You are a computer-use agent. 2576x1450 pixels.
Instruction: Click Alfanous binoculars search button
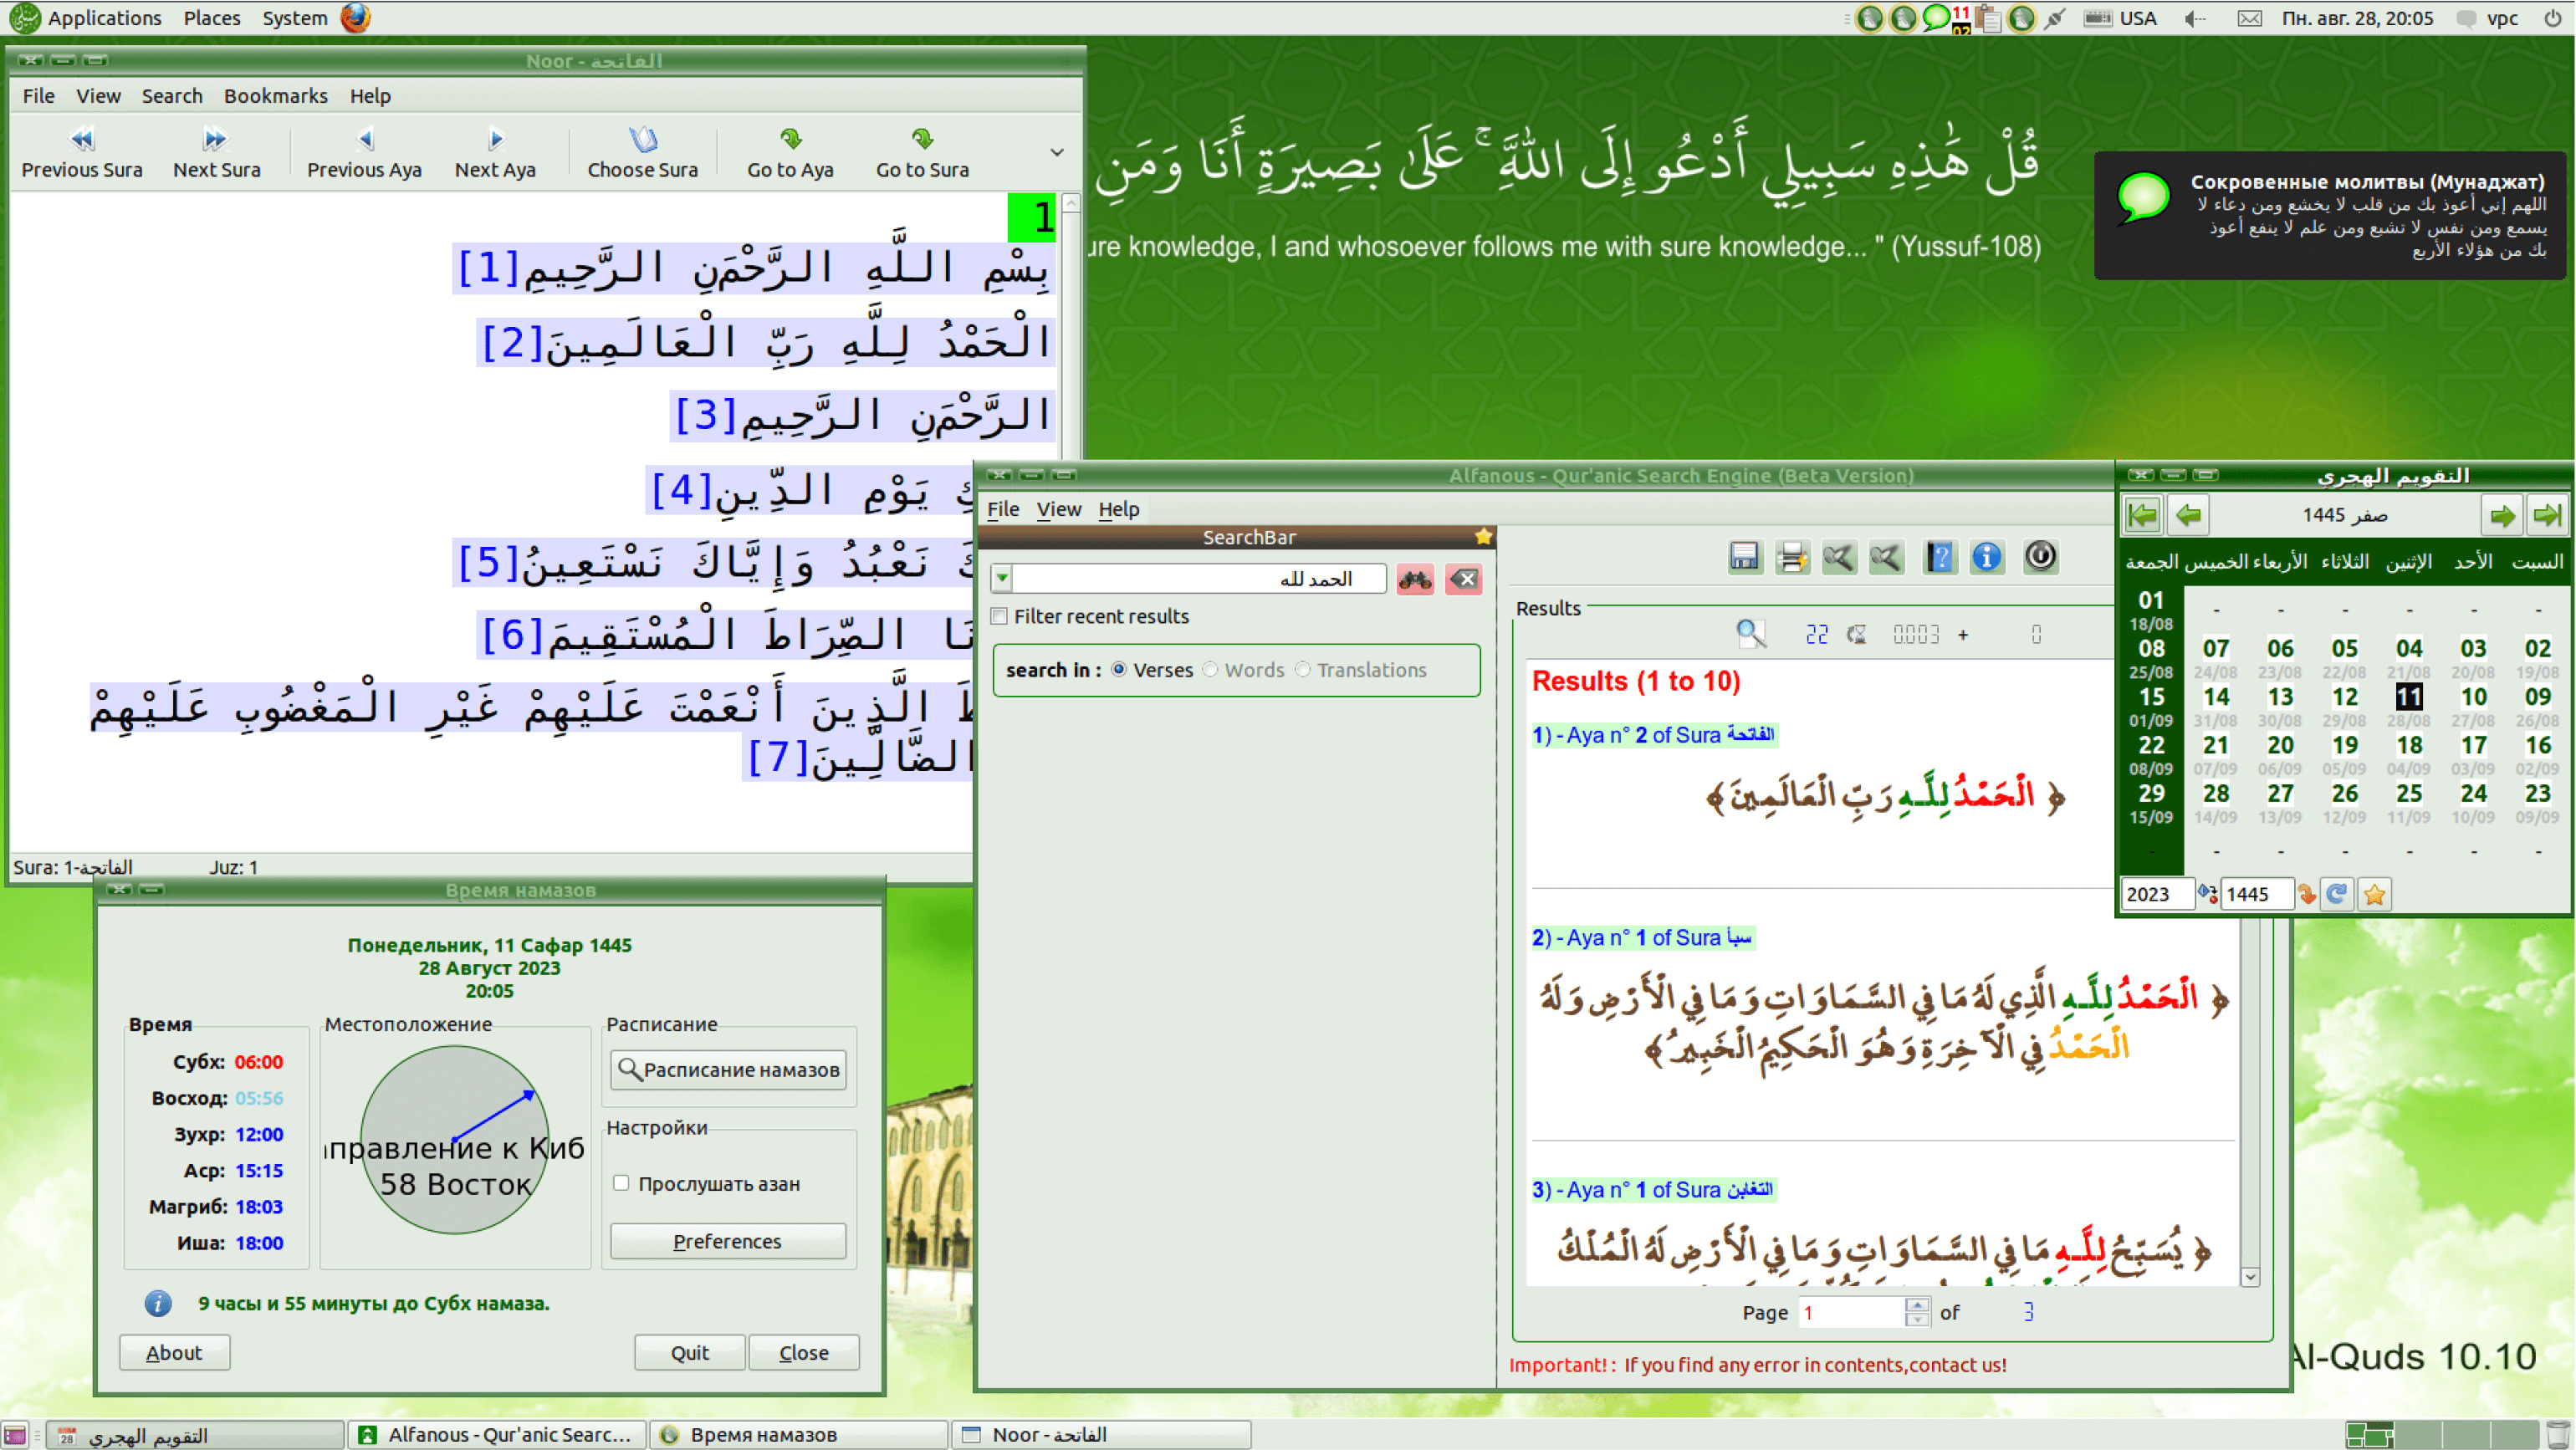coord(1414,579)
